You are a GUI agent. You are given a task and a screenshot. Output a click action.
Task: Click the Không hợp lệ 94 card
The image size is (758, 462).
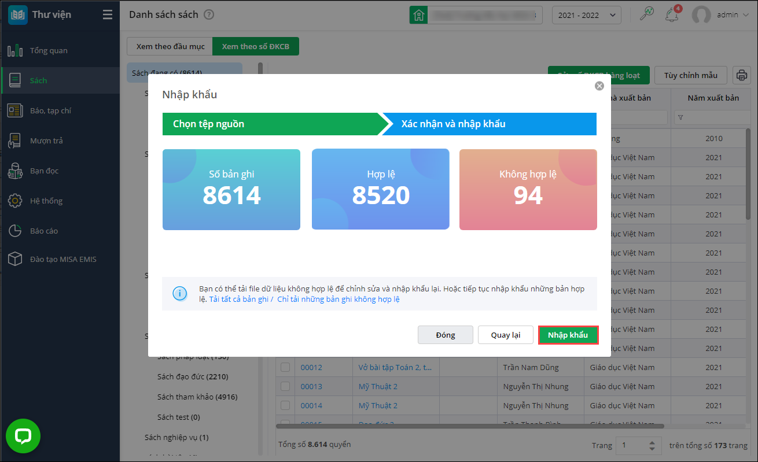pos(528,190)
